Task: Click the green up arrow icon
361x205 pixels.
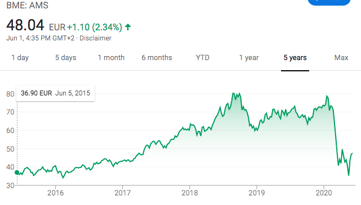Action: (128, 27)
